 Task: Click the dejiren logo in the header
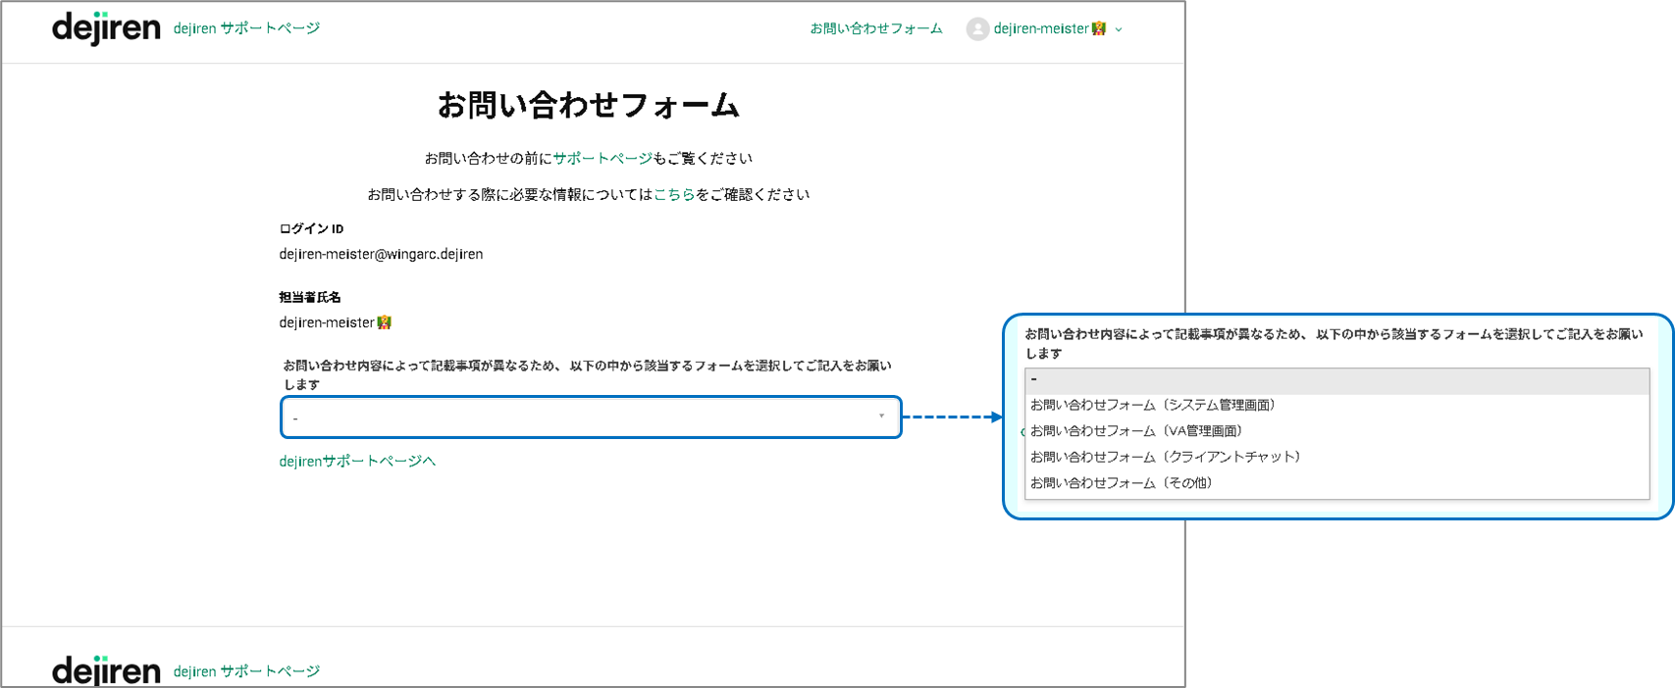[x=106, y=28]
